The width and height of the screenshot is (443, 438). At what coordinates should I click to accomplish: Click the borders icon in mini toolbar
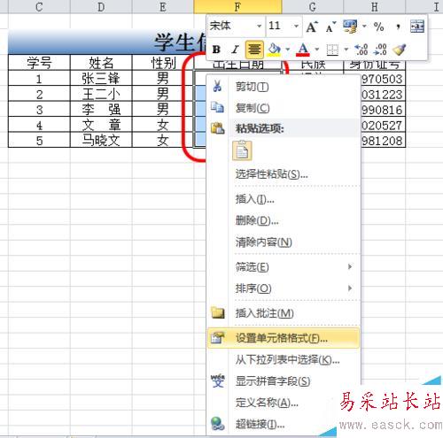(x=332, y=50)
